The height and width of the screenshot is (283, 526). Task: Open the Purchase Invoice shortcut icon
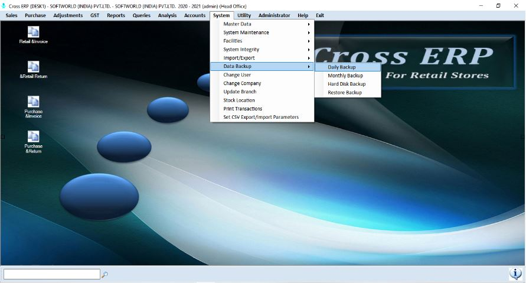coord(33,107)
